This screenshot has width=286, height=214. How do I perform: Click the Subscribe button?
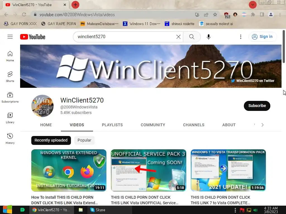pos(257,106)
